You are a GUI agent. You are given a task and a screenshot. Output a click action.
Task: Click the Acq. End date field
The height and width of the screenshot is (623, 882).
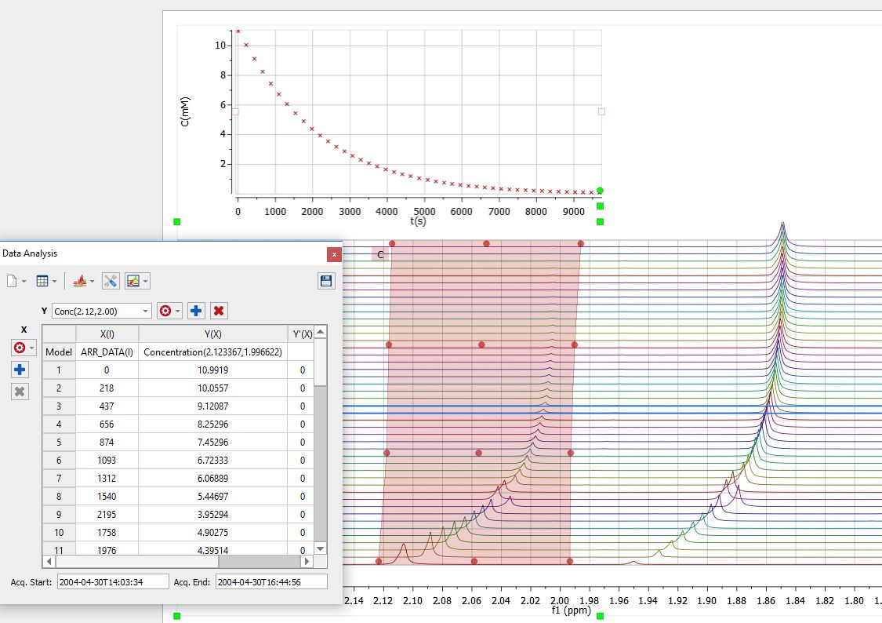272,582
